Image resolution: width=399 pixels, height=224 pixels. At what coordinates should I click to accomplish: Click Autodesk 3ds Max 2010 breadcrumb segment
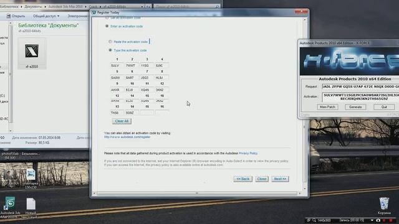pyautogui.click(x=65, y=6)
